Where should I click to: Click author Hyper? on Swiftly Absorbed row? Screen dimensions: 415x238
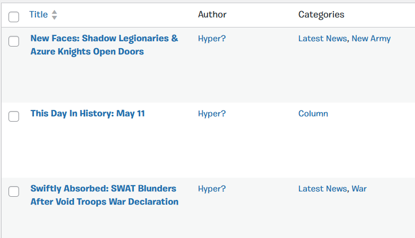[x=212, y=189]
